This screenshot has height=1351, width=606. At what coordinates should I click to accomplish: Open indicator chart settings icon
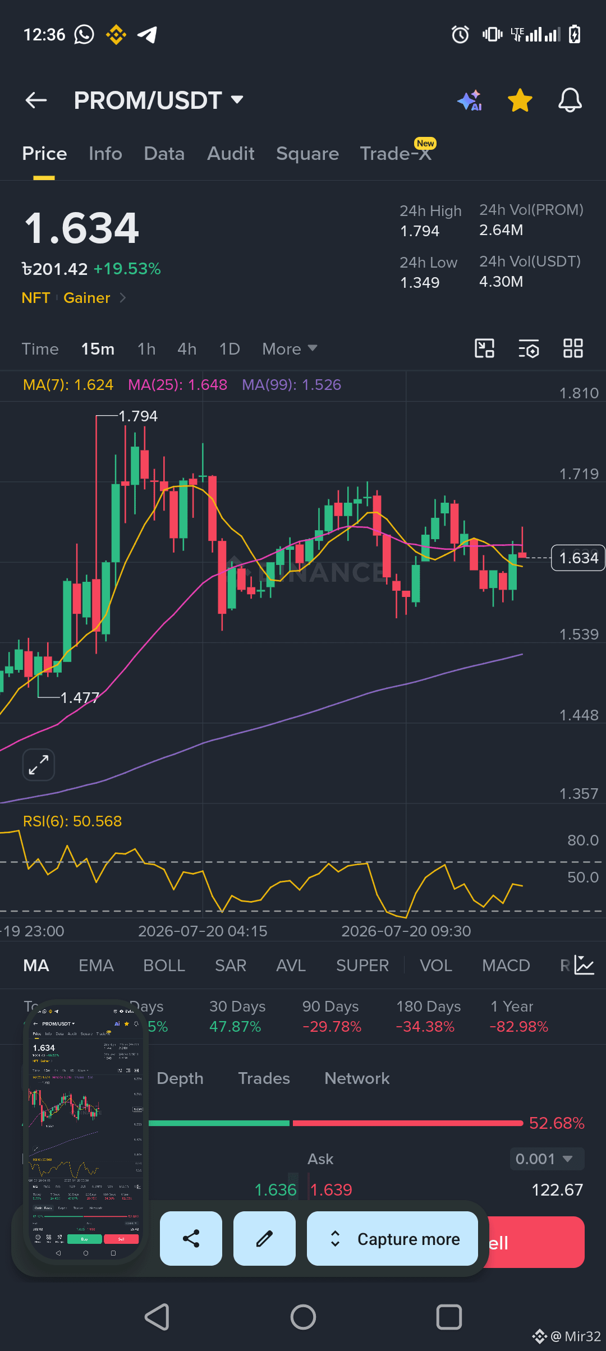point(584,965)
